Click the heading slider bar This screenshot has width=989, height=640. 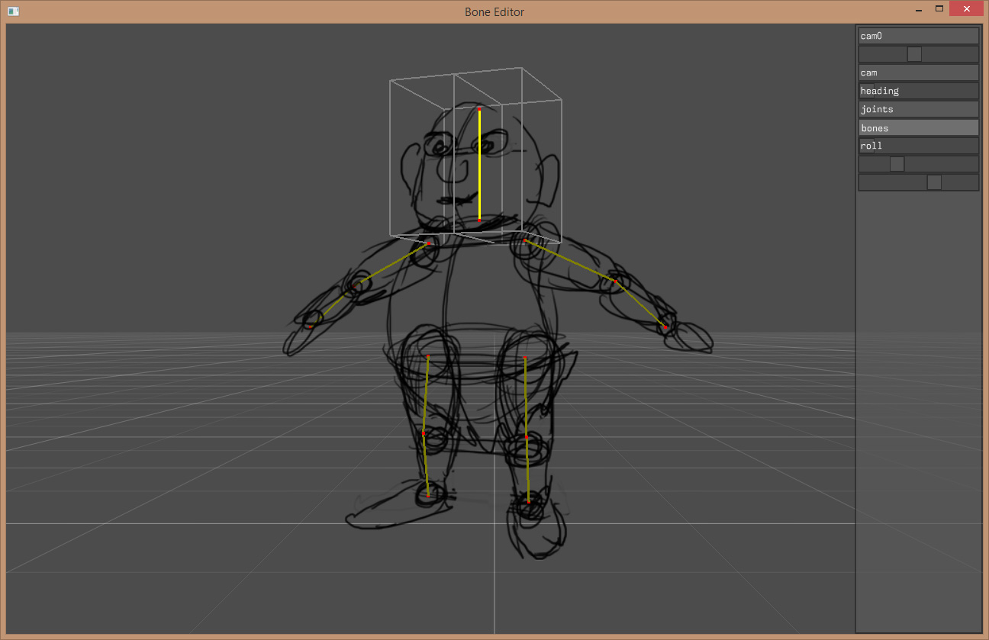click(918, 91)
